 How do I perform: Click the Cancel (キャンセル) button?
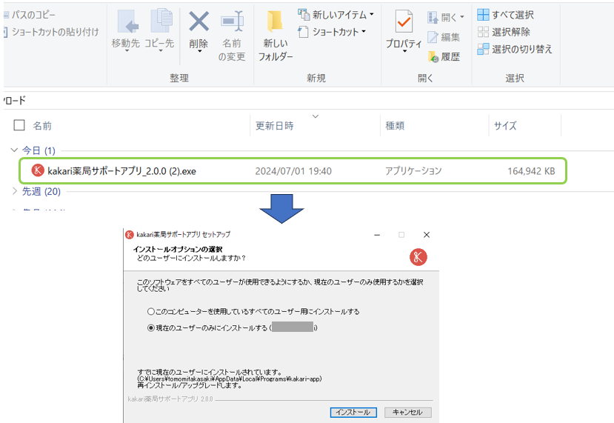pos(407,412)
